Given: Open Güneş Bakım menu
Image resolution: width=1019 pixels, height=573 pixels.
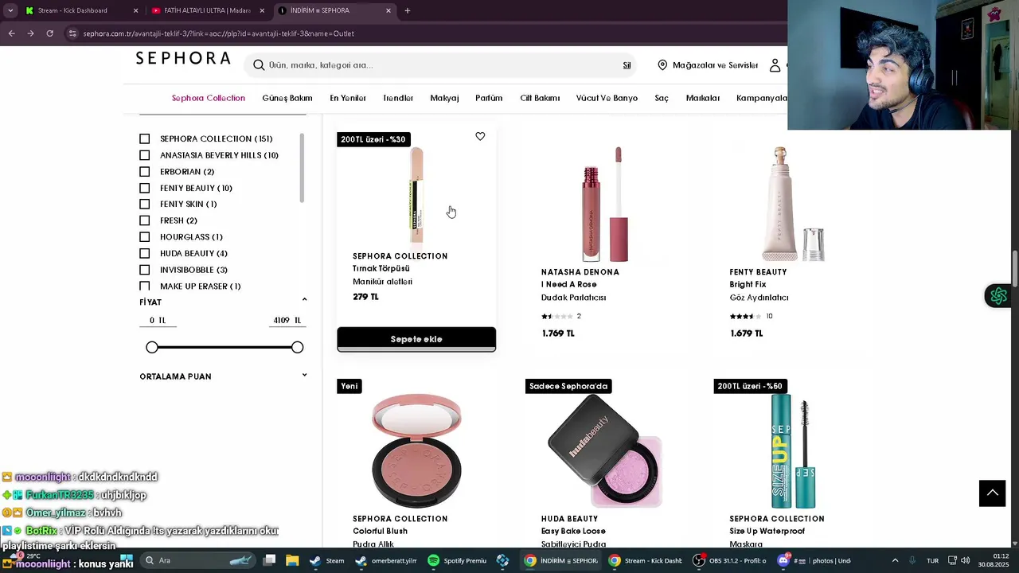Looking at the screenshot, I should pyautogui.click(x=287, y=98).
